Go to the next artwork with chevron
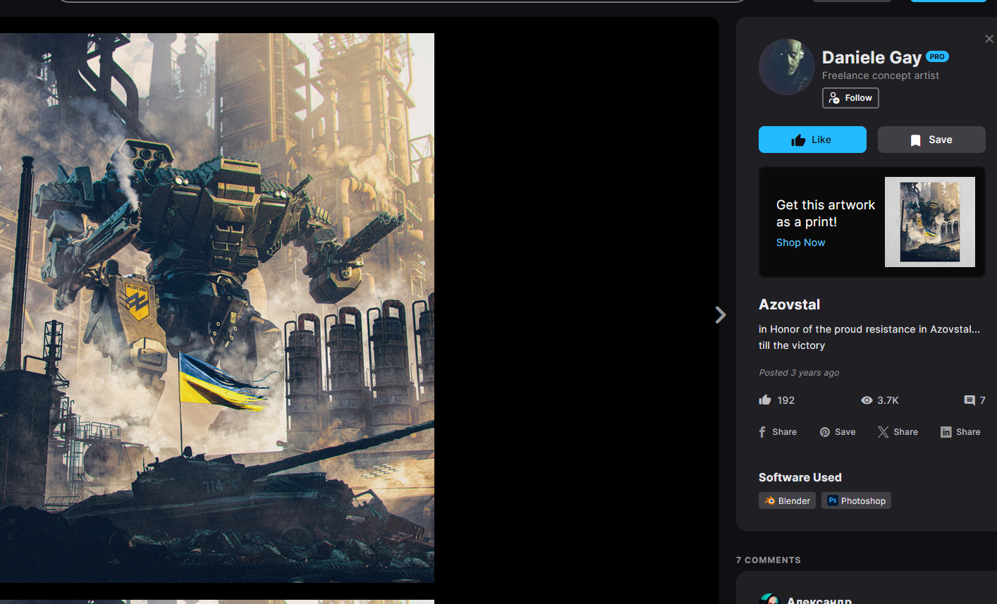 (x=720, y=315)
